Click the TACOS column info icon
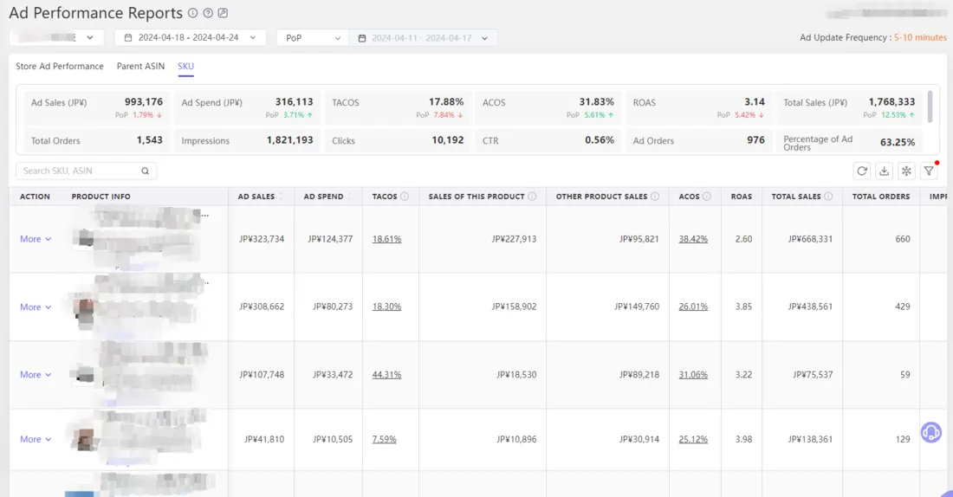Screen dimensions: 953x497 pyautogui.click(x=405, y=197)
